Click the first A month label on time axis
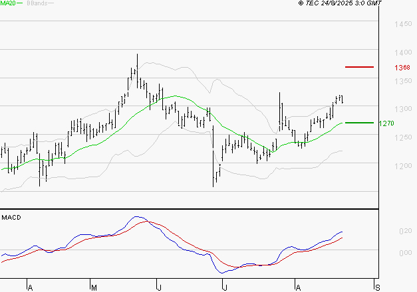417x292 pixels. point(31,288)
